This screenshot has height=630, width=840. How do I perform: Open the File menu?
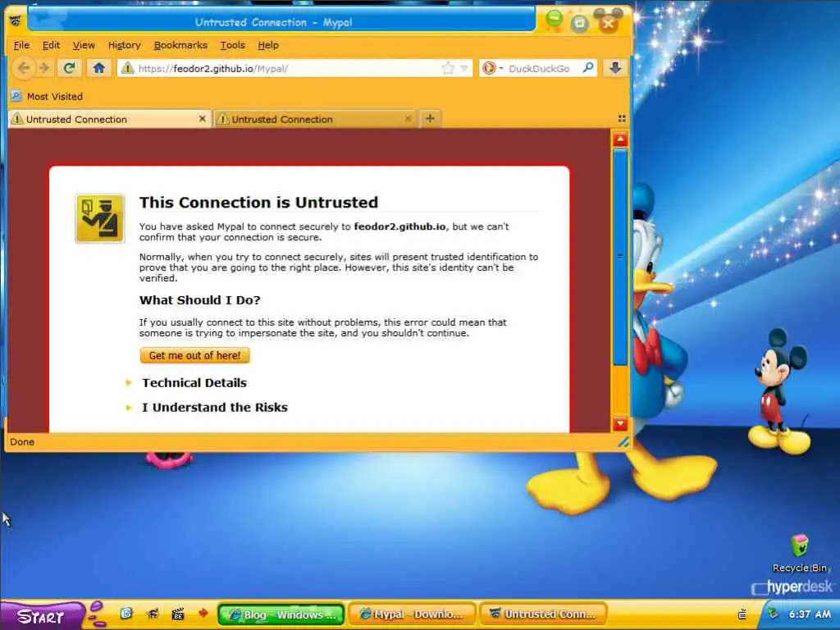click(x=21, y=45)
